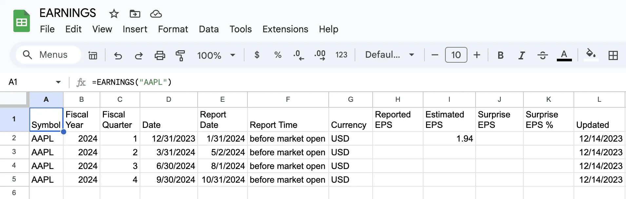Click the Menus search box

(49, 55)
